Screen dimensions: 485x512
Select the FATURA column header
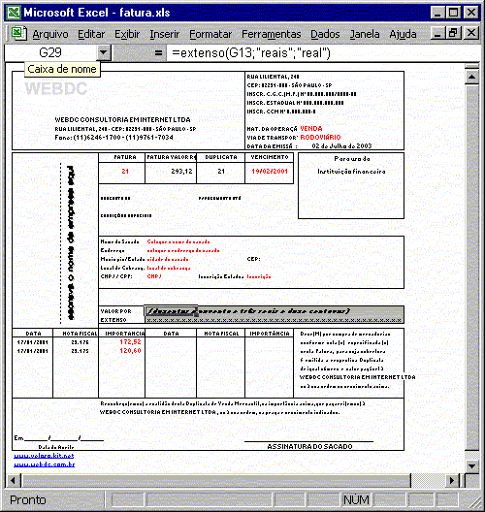[x=125, y=157]
